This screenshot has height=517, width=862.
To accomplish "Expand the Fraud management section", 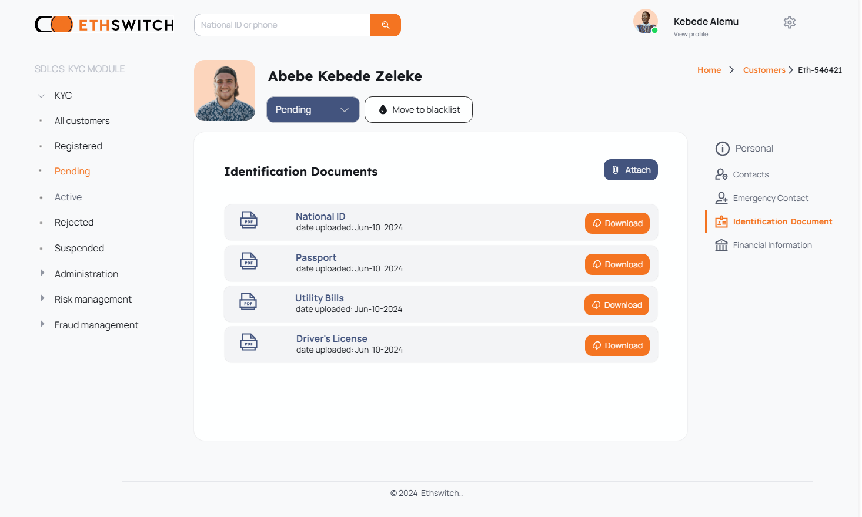I will 42,324.
